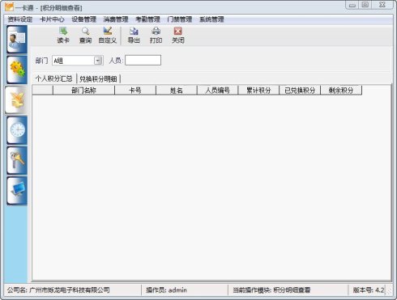Viewport: 397px width, 300px height.
Task: Open the 考勤管理 menu
Action: (147, 19)
